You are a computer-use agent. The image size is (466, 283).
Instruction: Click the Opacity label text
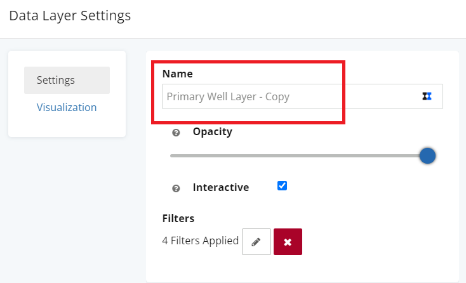pos(213,131)
